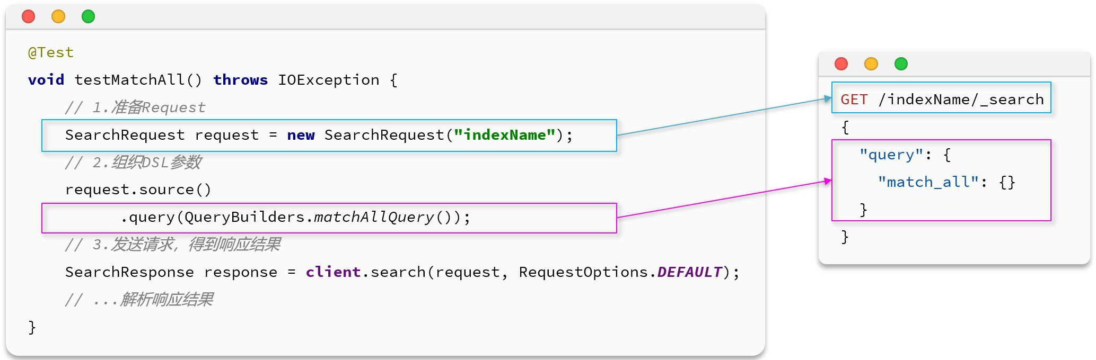Click the @Test annotation
The width and height of the screenshot is (1096, 360).
coord(51,53)
